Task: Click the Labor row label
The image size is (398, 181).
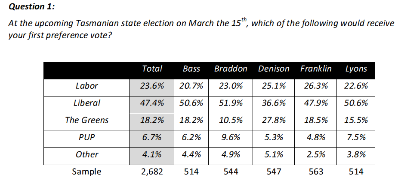Action: (86, 86)
